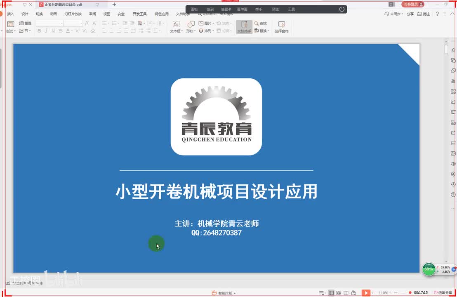Toggle strikethrough formatting
Screen dimensions: 457x297
61,31
